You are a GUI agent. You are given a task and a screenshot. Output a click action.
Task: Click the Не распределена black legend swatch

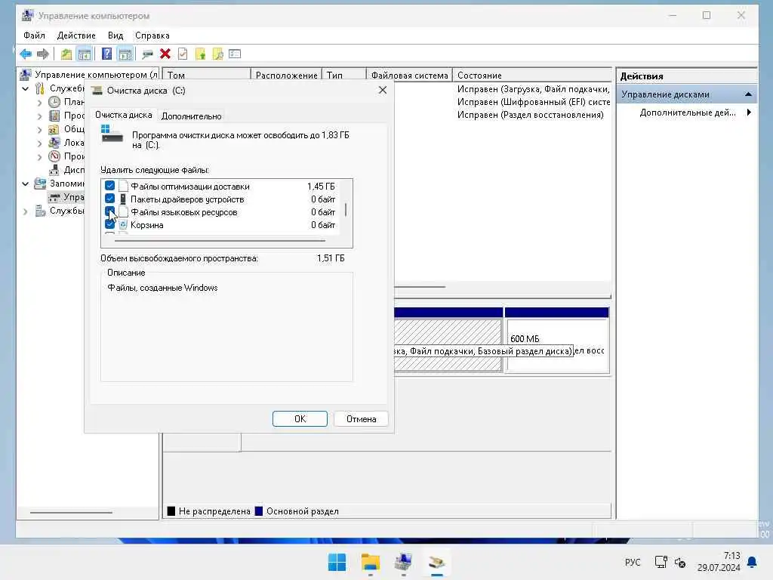(171, 511)
